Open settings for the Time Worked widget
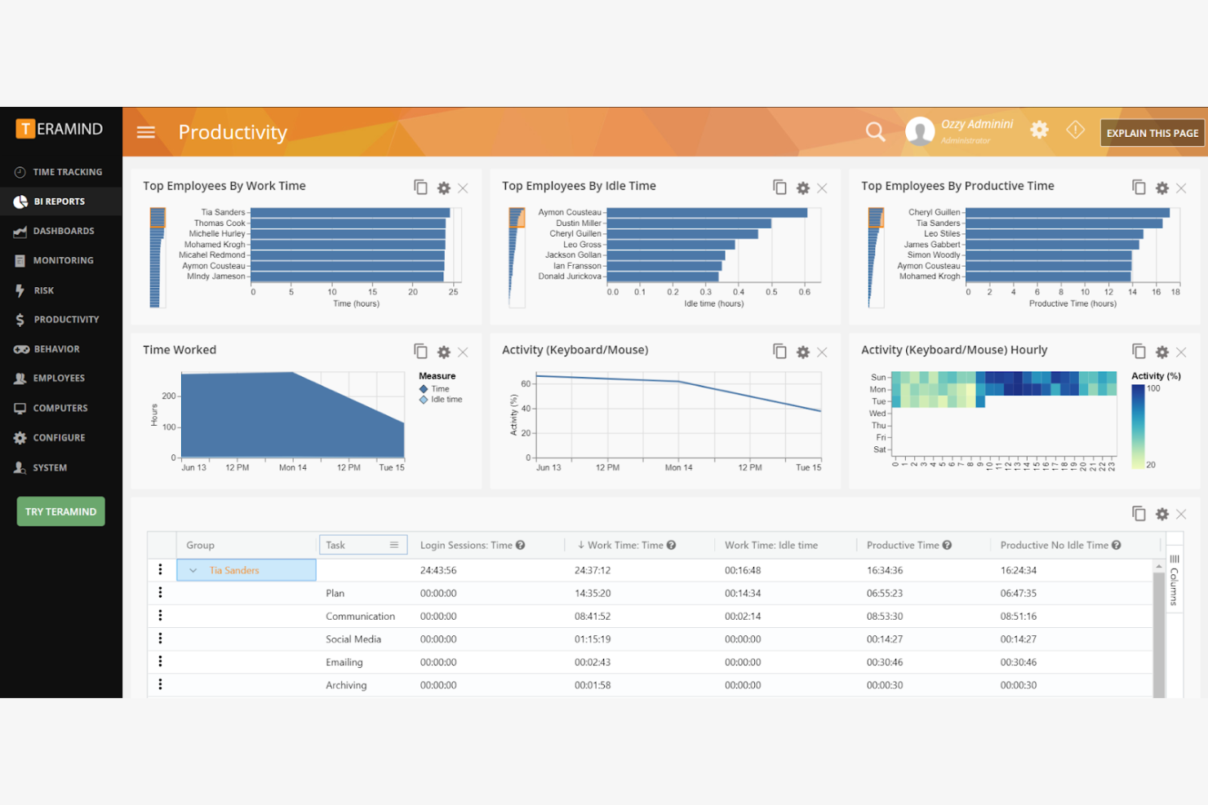 pos(443,352)
